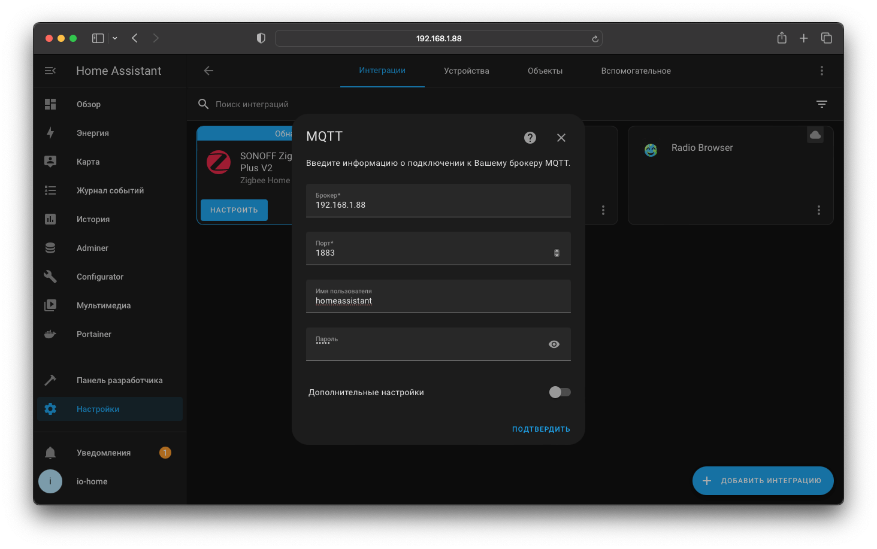Image resolution: width=877 pixels, height=549 pixels.
Task: Launch Configurator using the wrench icon
Action: tap(50, 276)
